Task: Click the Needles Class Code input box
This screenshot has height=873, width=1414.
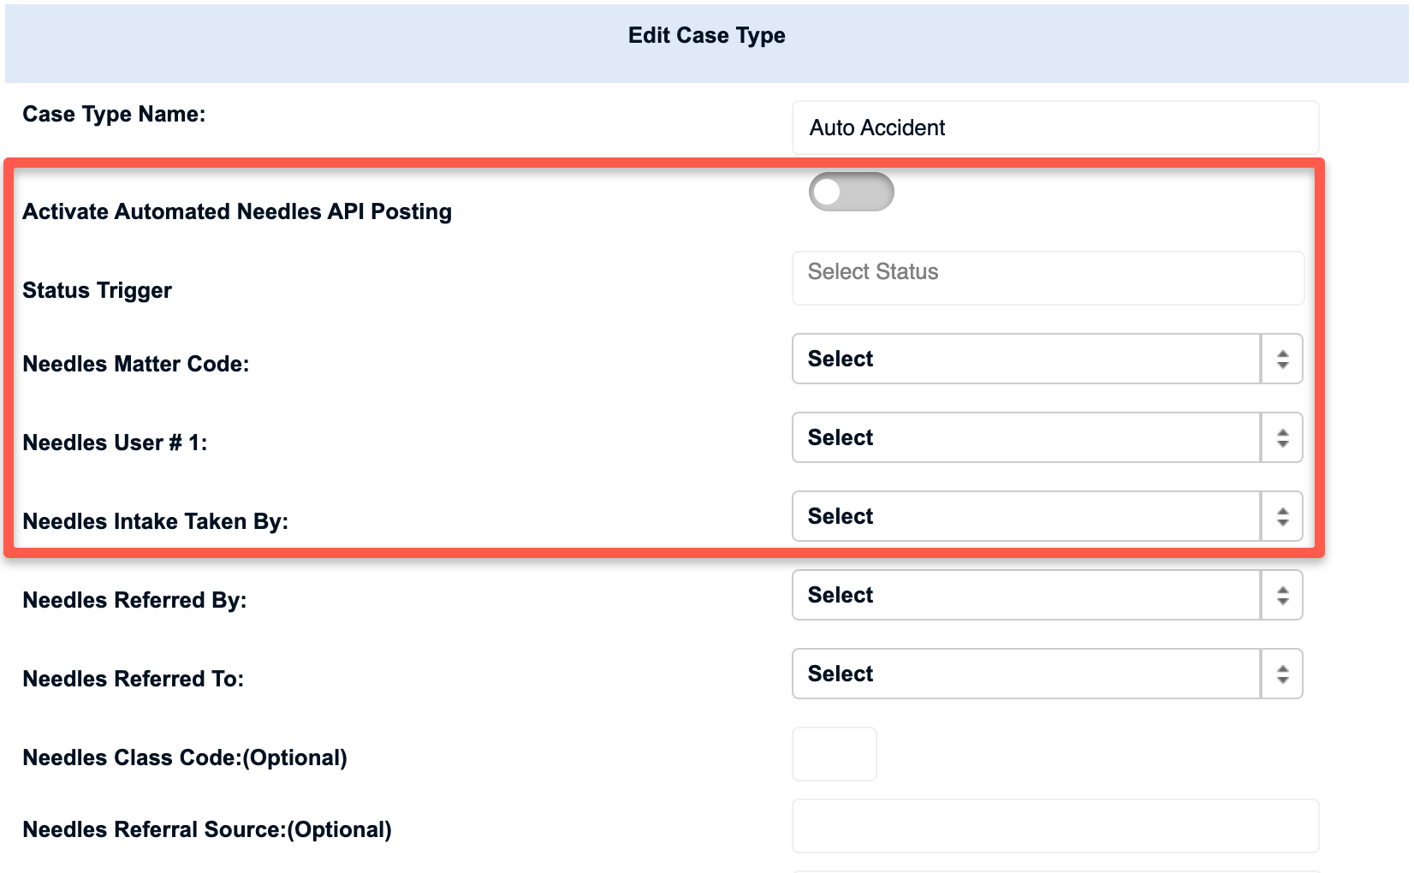Action: pos(834,753)
